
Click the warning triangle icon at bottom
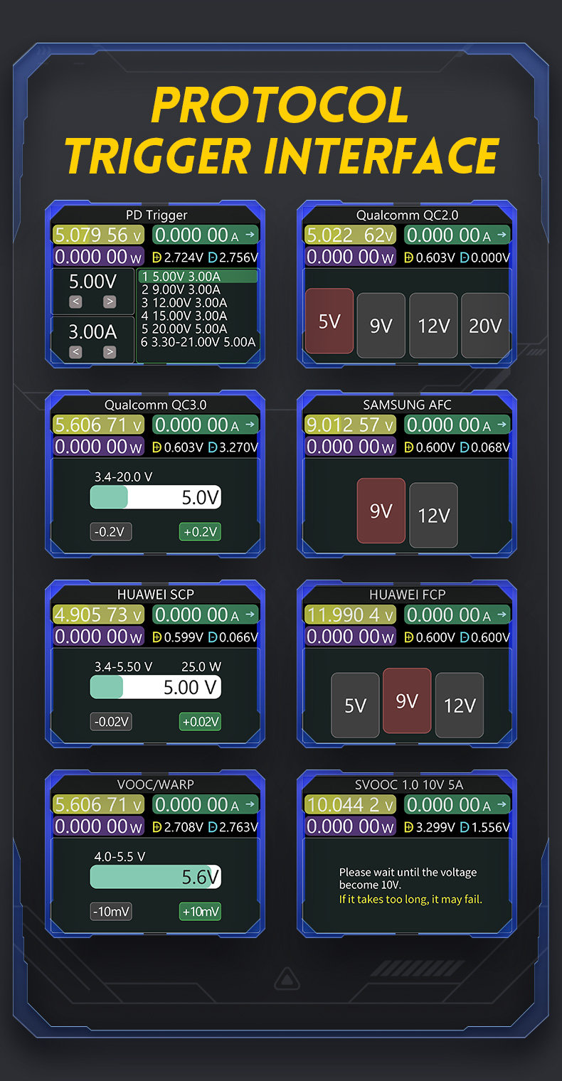[287, 978]
